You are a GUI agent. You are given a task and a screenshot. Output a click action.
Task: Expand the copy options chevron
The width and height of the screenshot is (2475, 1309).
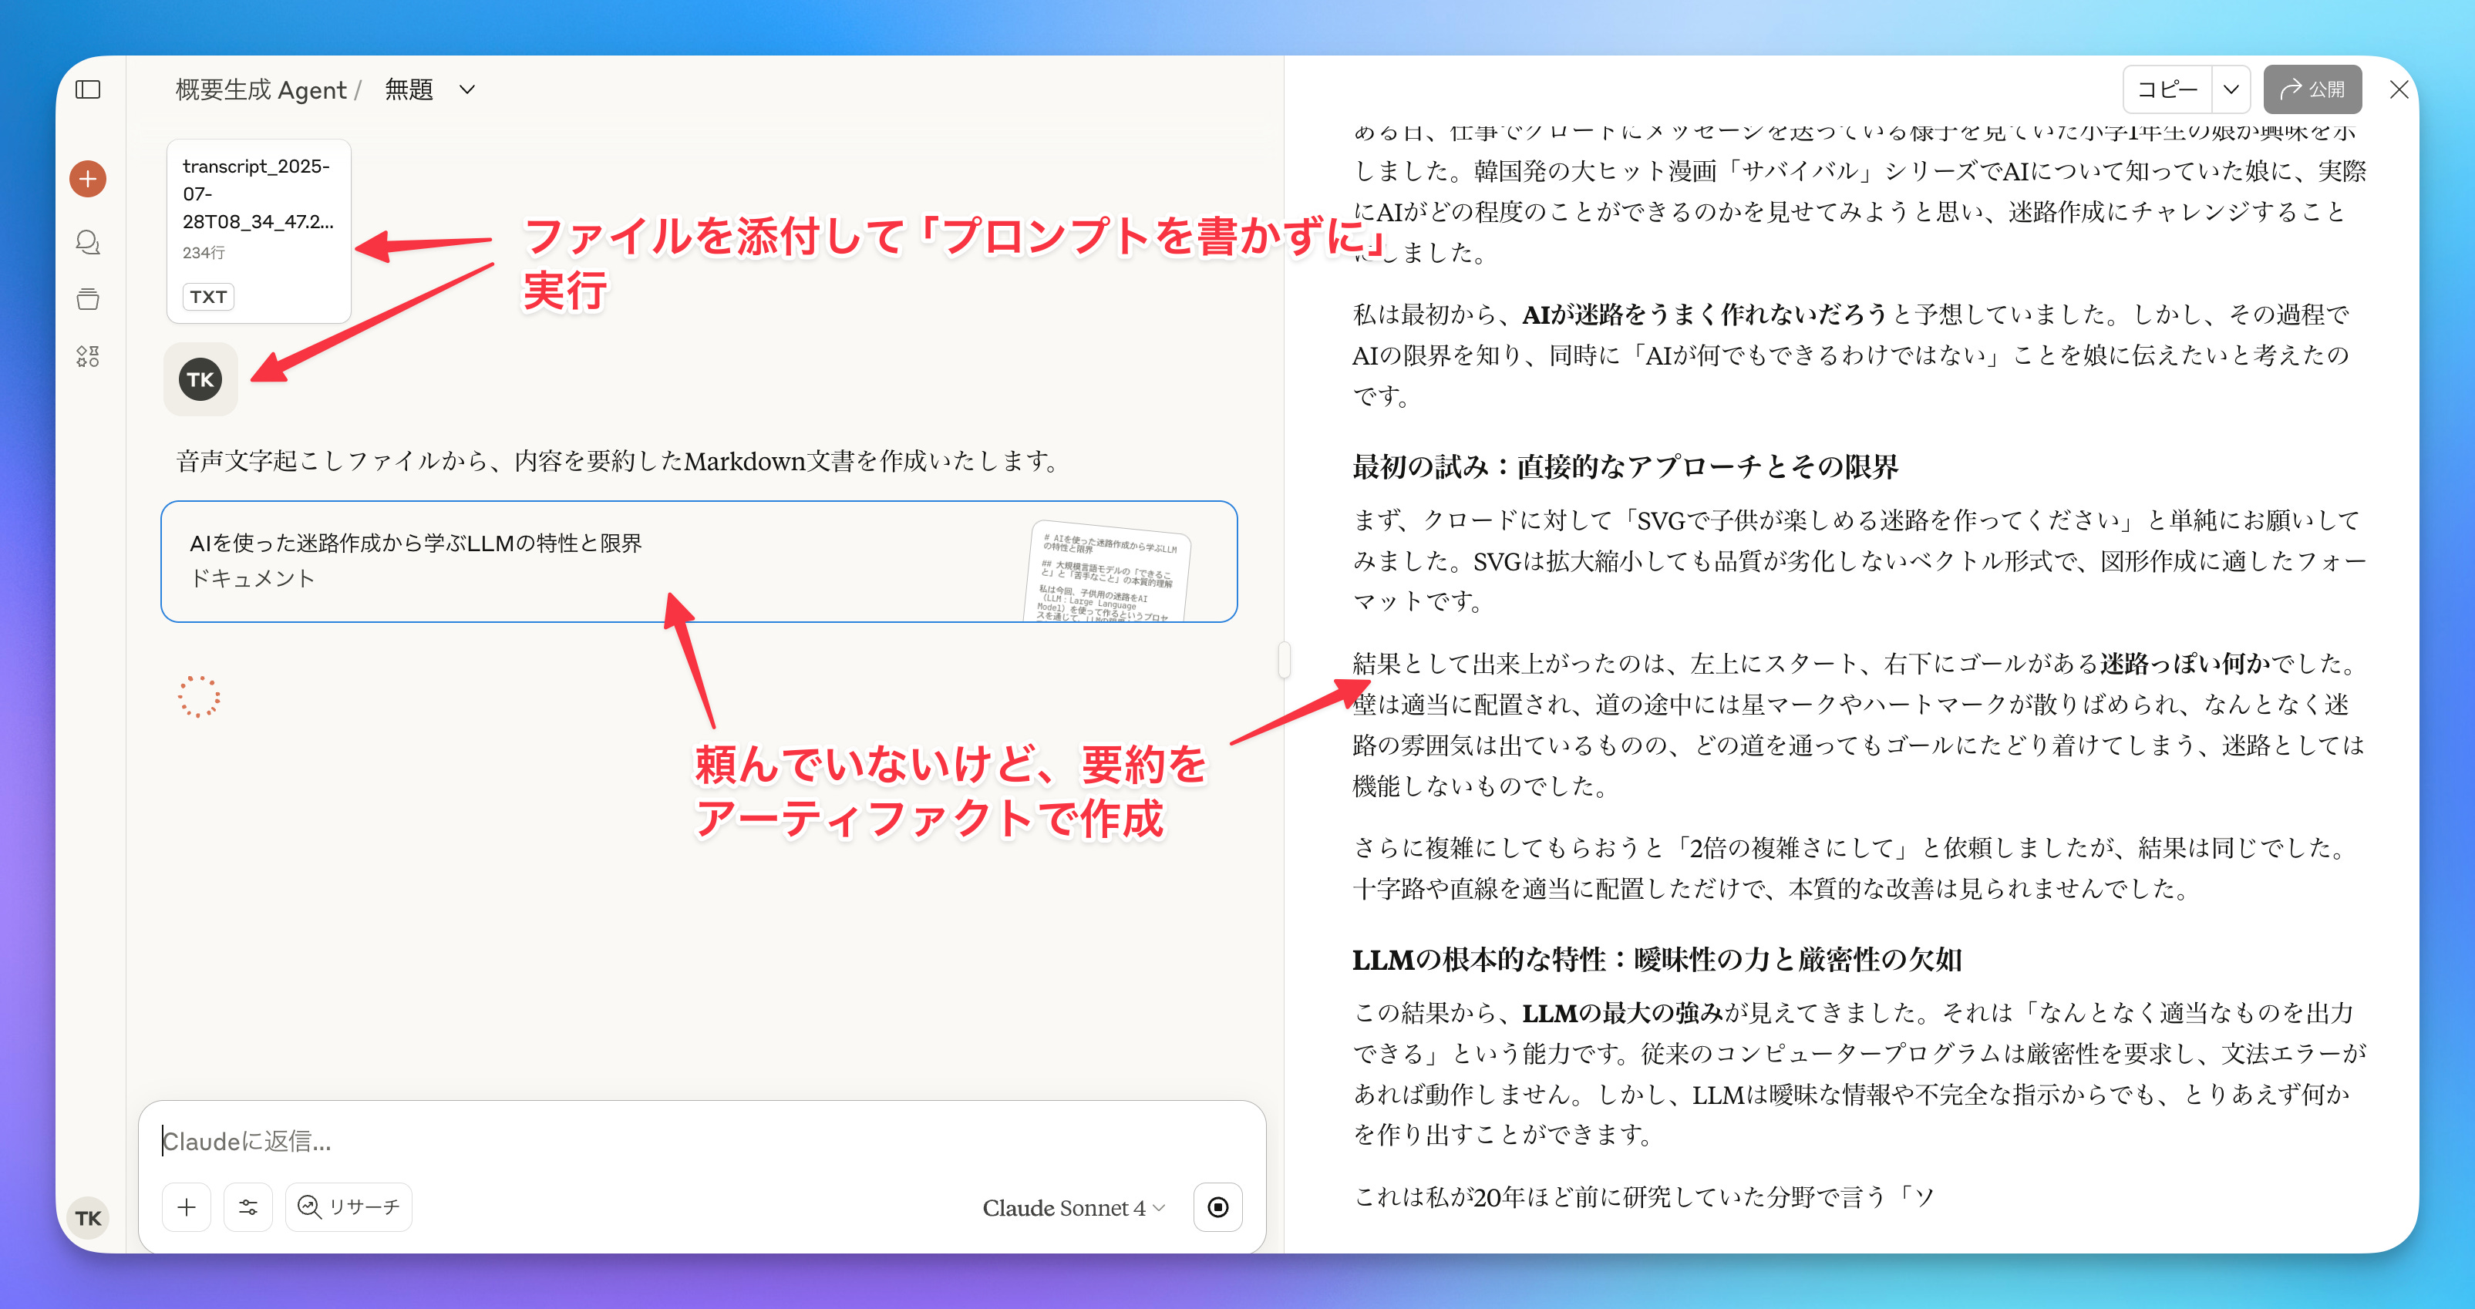[2231, 89]
